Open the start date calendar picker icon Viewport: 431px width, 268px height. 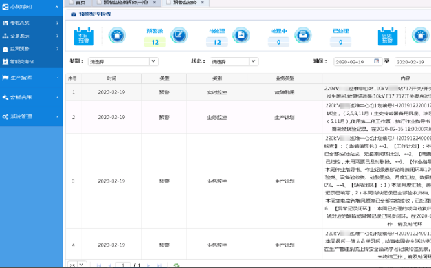pyautogui.click(x=377, y=61)
